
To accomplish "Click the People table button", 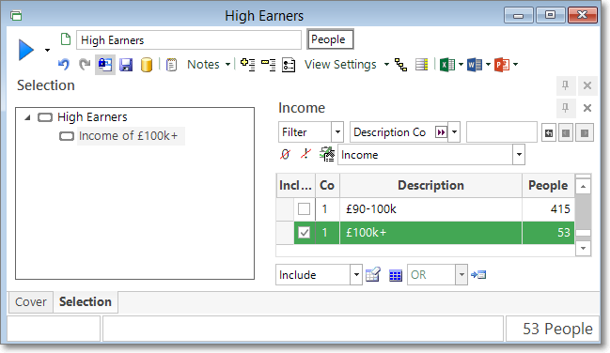I will pos(330,39).
